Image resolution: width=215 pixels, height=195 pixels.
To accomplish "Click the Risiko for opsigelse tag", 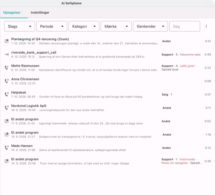I will [x=174, y=163].
